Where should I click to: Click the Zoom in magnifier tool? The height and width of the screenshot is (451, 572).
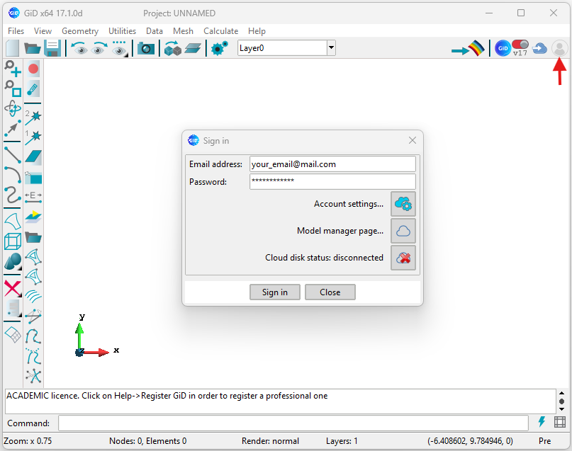pos(12,69)
